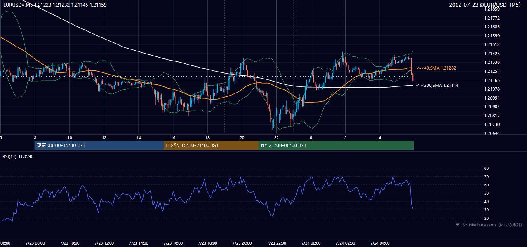Click the bottom time label 7/23 08:00
The height and width of the screenshot is (247, 527).
35,243
